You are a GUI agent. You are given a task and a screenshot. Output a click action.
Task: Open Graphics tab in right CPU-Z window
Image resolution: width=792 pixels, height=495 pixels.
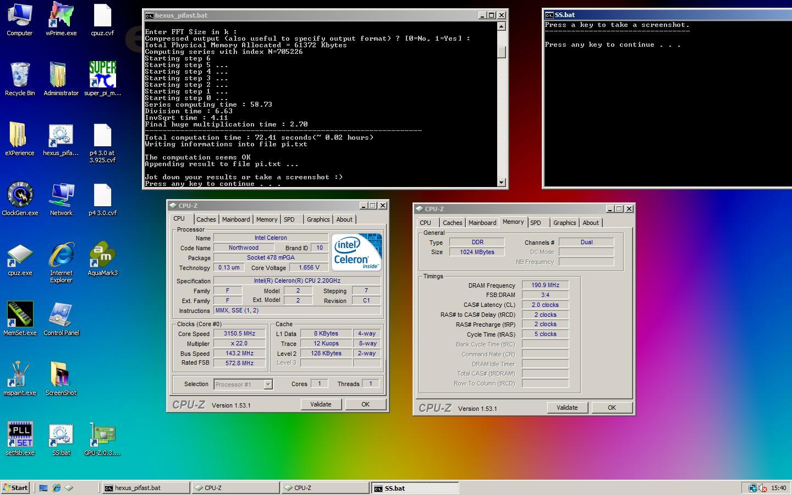[565, 223]
